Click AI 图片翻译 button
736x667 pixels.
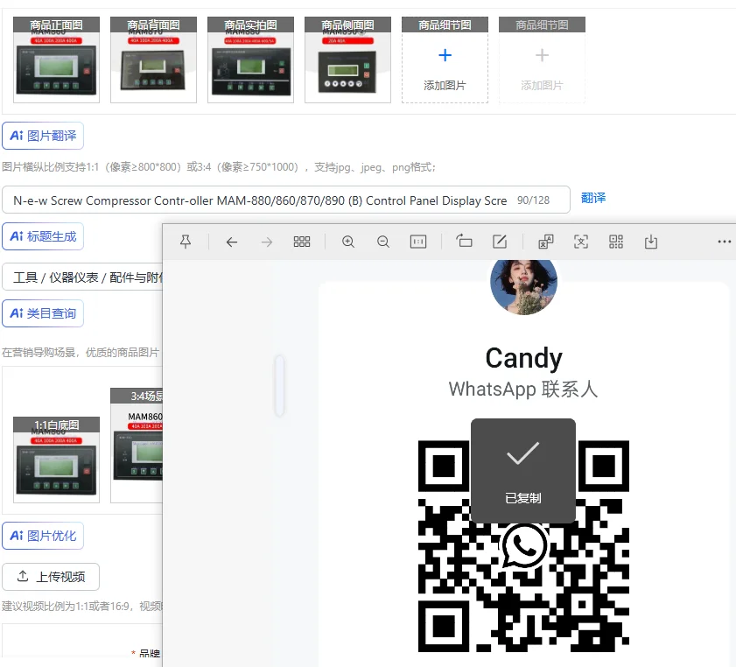43,136
